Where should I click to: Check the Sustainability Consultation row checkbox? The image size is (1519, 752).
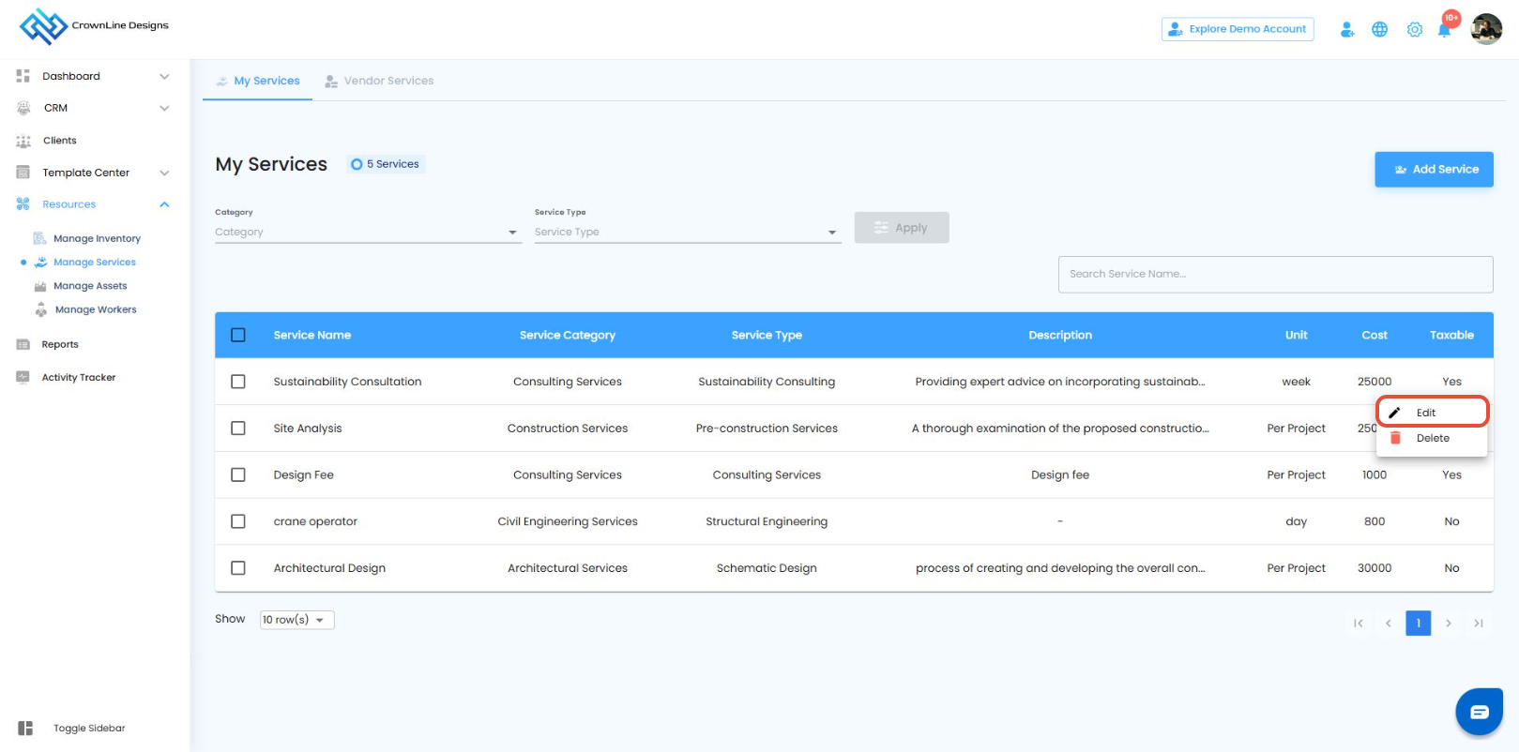click(x=238, y=382)
